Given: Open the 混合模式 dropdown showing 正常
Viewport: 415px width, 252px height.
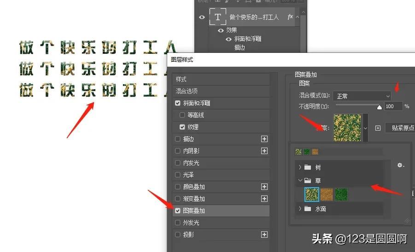Looking at the screenshot, I should pyautogui.click(x=362, y=96).
